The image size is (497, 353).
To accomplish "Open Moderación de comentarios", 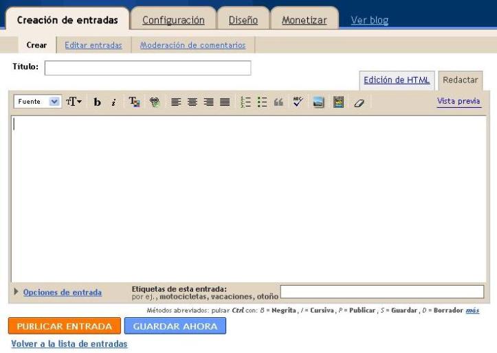I will [x=192, y=45].
